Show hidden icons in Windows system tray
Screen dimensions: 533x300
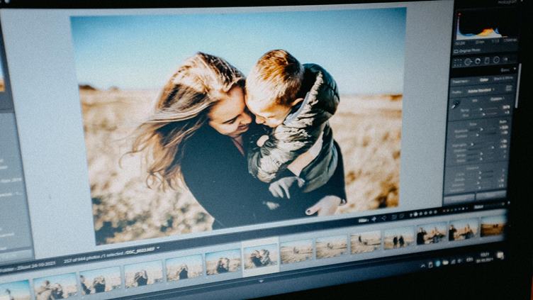(x=423, y=266)
